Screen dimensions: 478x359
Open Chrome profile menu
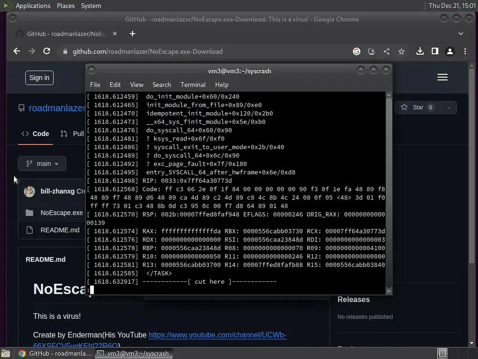click(x=450, y=51)
